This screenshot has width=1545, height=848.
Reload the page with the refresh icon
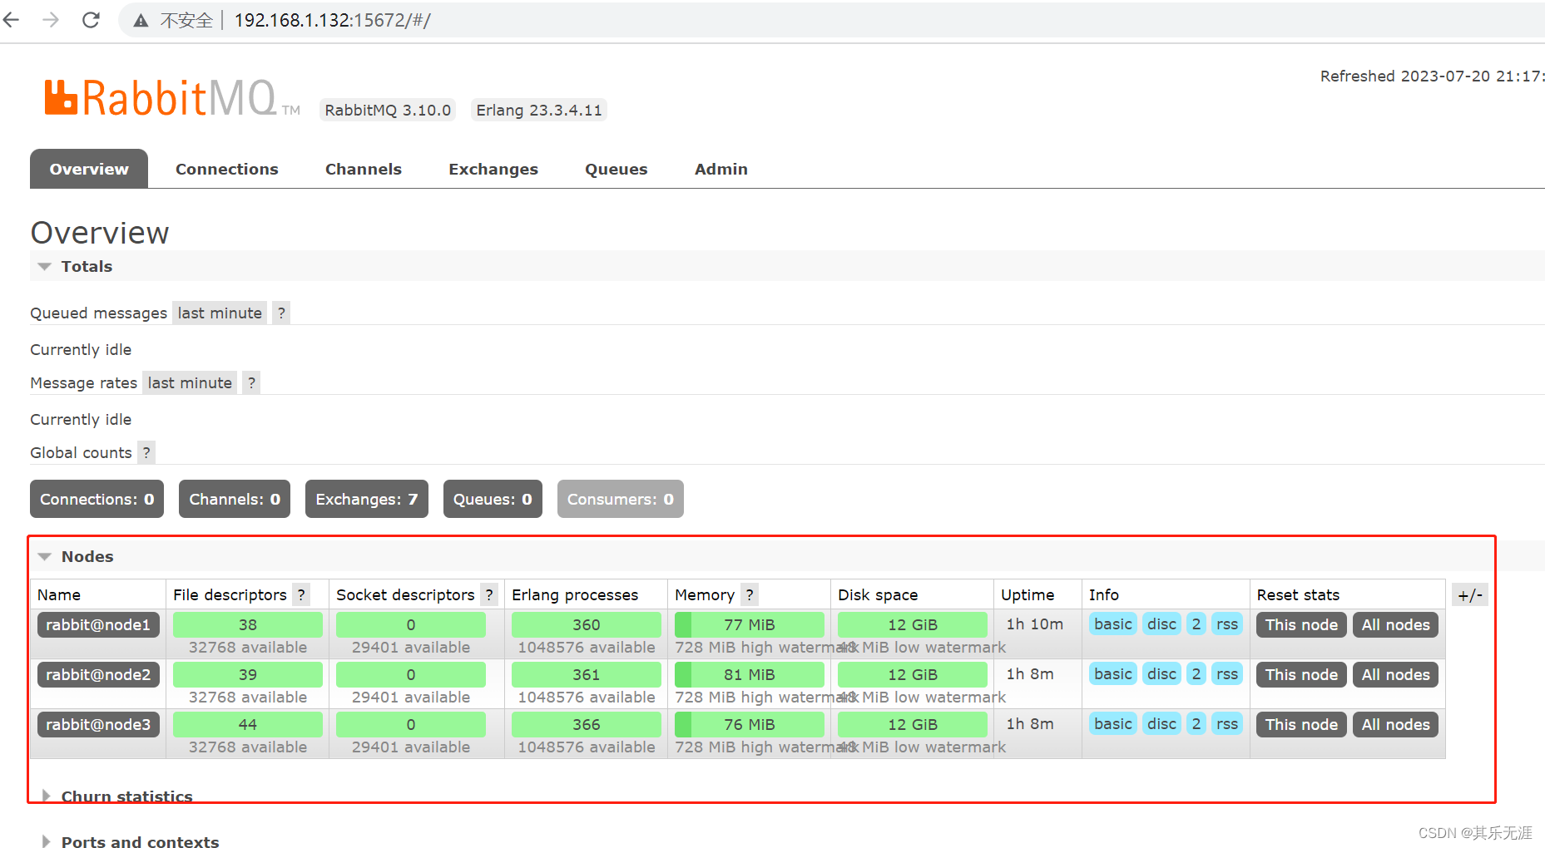click(x=91, y=20)
